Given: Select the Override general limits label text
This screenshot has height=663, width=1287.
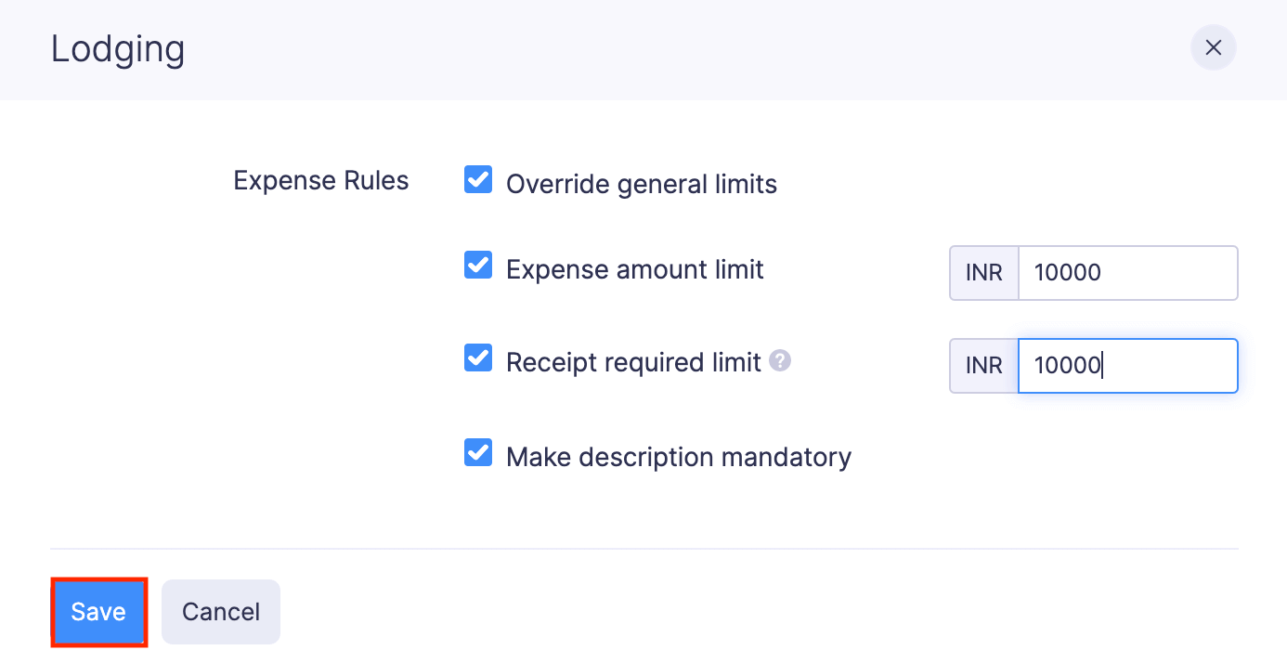Looking at the screenshot, I should (x=641, y=183).
